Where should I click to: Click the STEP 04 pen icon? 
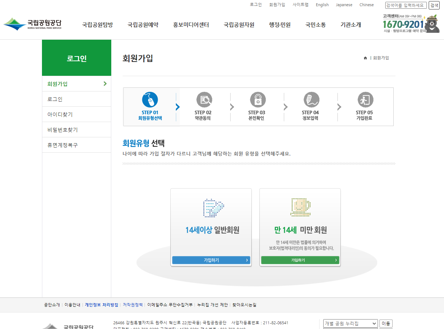[x=312, y=99]
